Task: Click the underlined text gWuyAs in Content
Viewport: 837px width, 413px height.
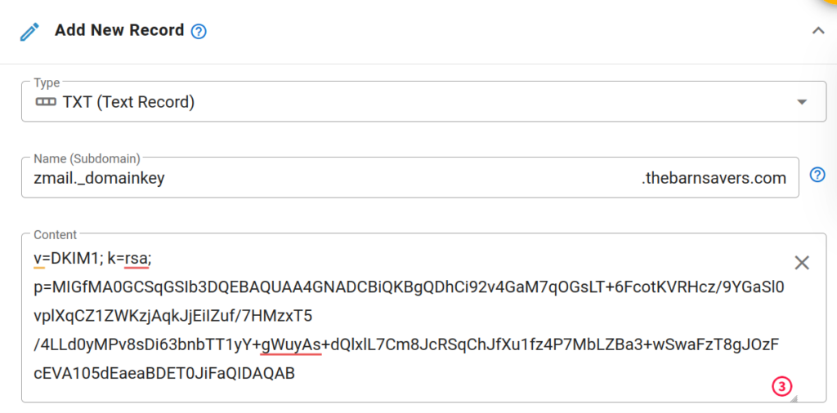Action: [x=291, y=345]
